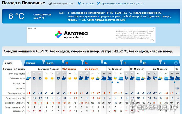This screenshot has width=182, height=114.
Task: Click moon icon for tomorrow 23:00
Action: tap(58, 78)
